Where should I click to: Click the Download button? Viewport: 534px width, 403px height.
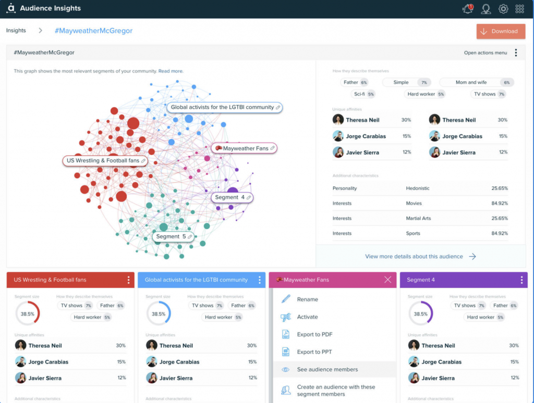pos(501,31)
